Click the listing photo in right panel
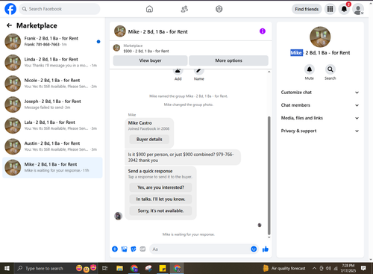This screenshot has height=274, width=373. coord(320,37)
